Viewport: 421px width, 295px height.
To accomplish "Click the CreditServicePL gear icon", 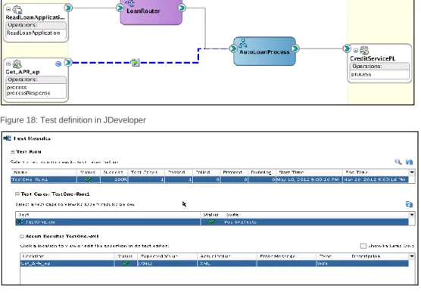I will pos(364,51).
